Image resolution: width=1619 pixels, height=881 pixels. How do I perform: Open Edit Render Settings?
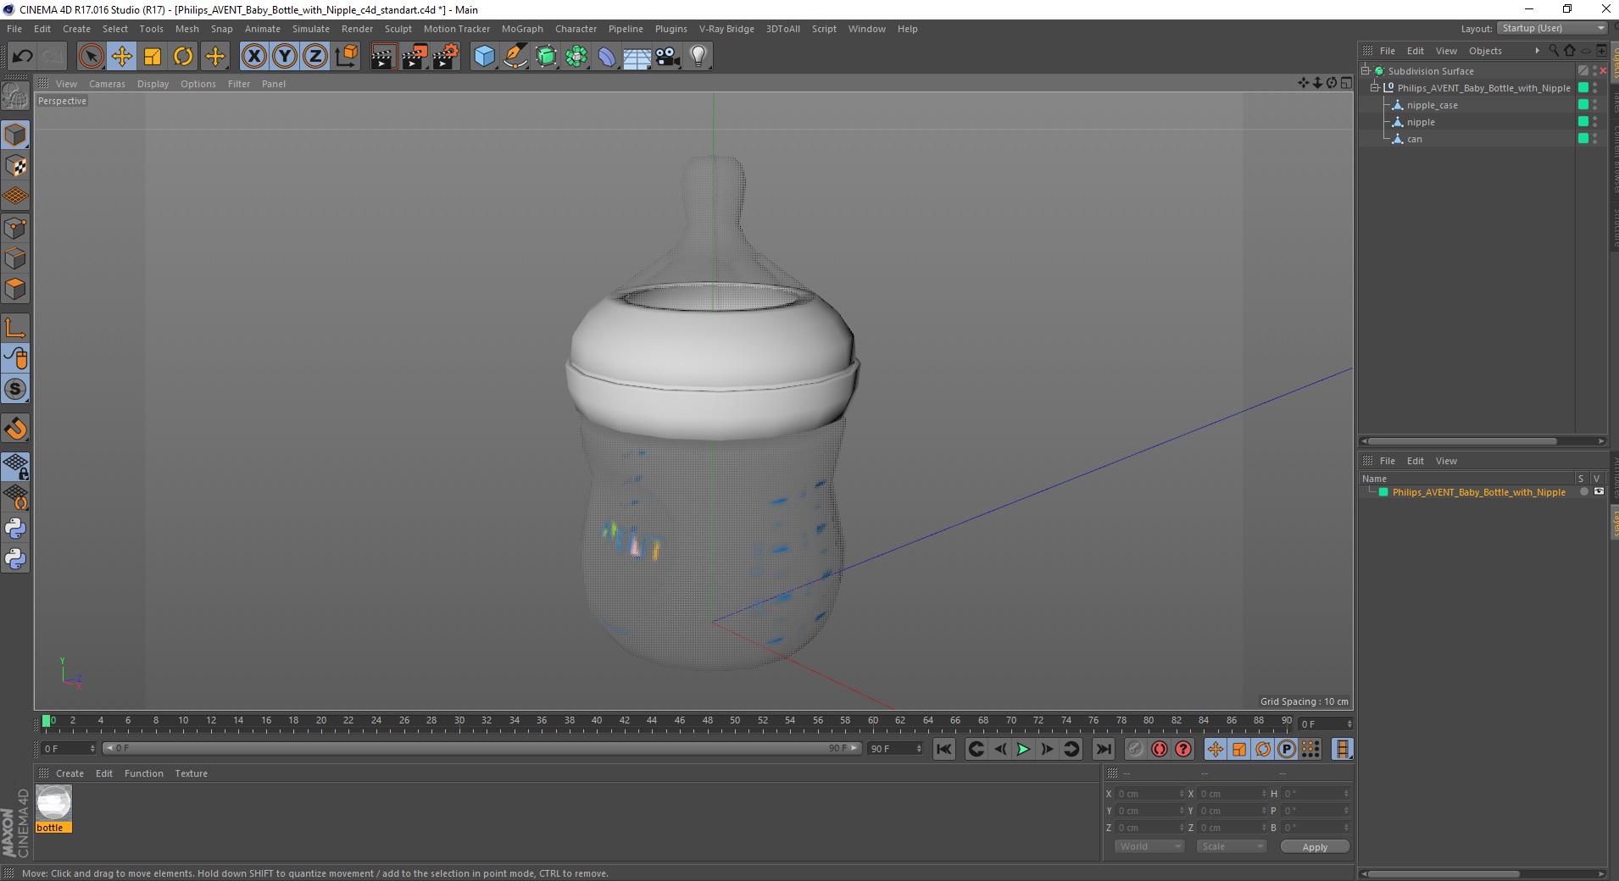tap(446, 57)
